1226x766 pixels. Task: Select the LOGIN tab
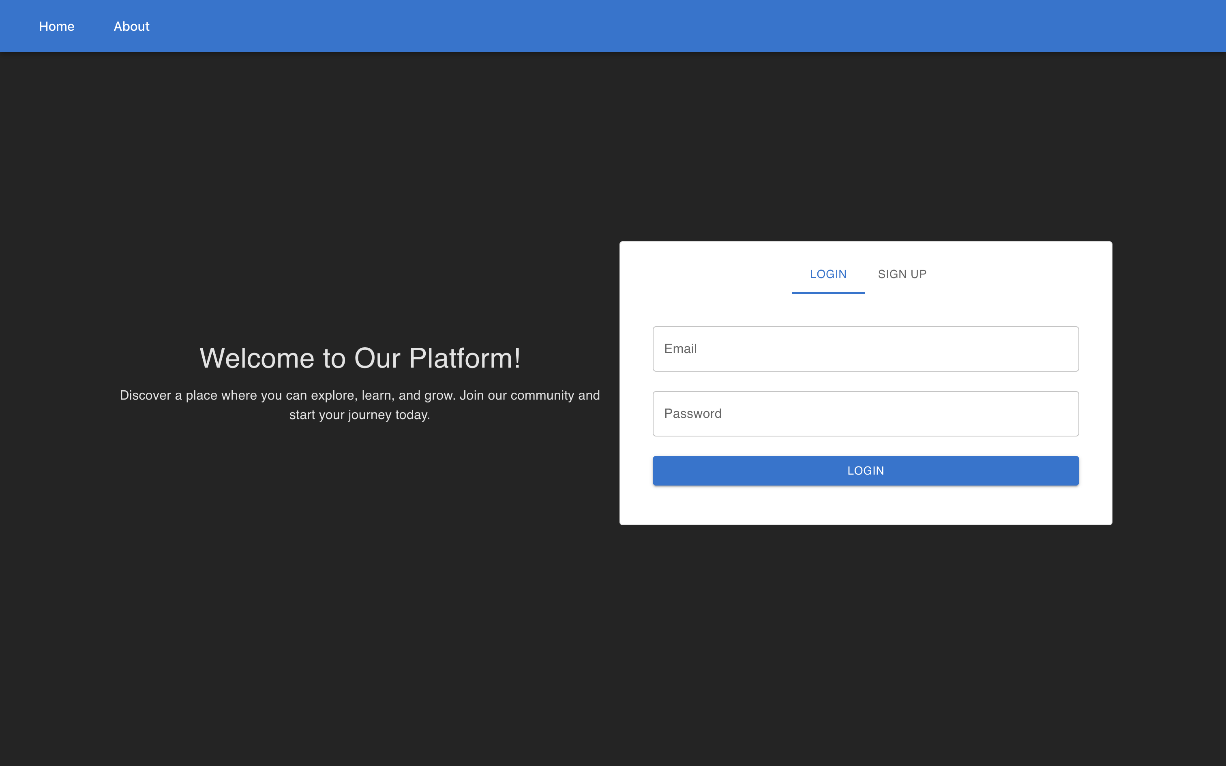pyautogui.click(x=828, y=274)
